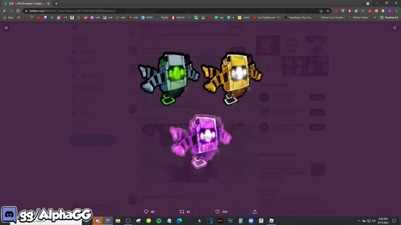The width and height of the screenshot is (401, 225).
Task: Open Microsoft Edge from the taskbar
Action: coord(179,221)
